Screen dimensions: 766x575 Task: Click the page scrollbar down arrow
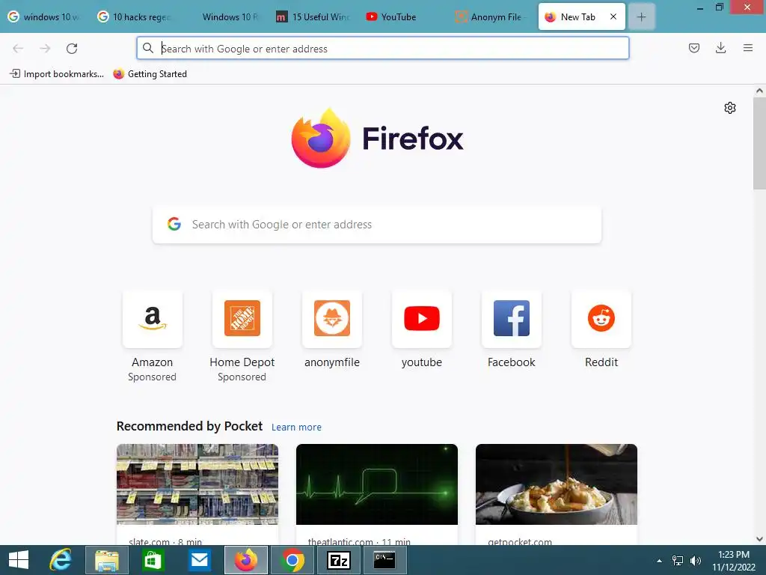pyautogui.click(x=759, y=539)
